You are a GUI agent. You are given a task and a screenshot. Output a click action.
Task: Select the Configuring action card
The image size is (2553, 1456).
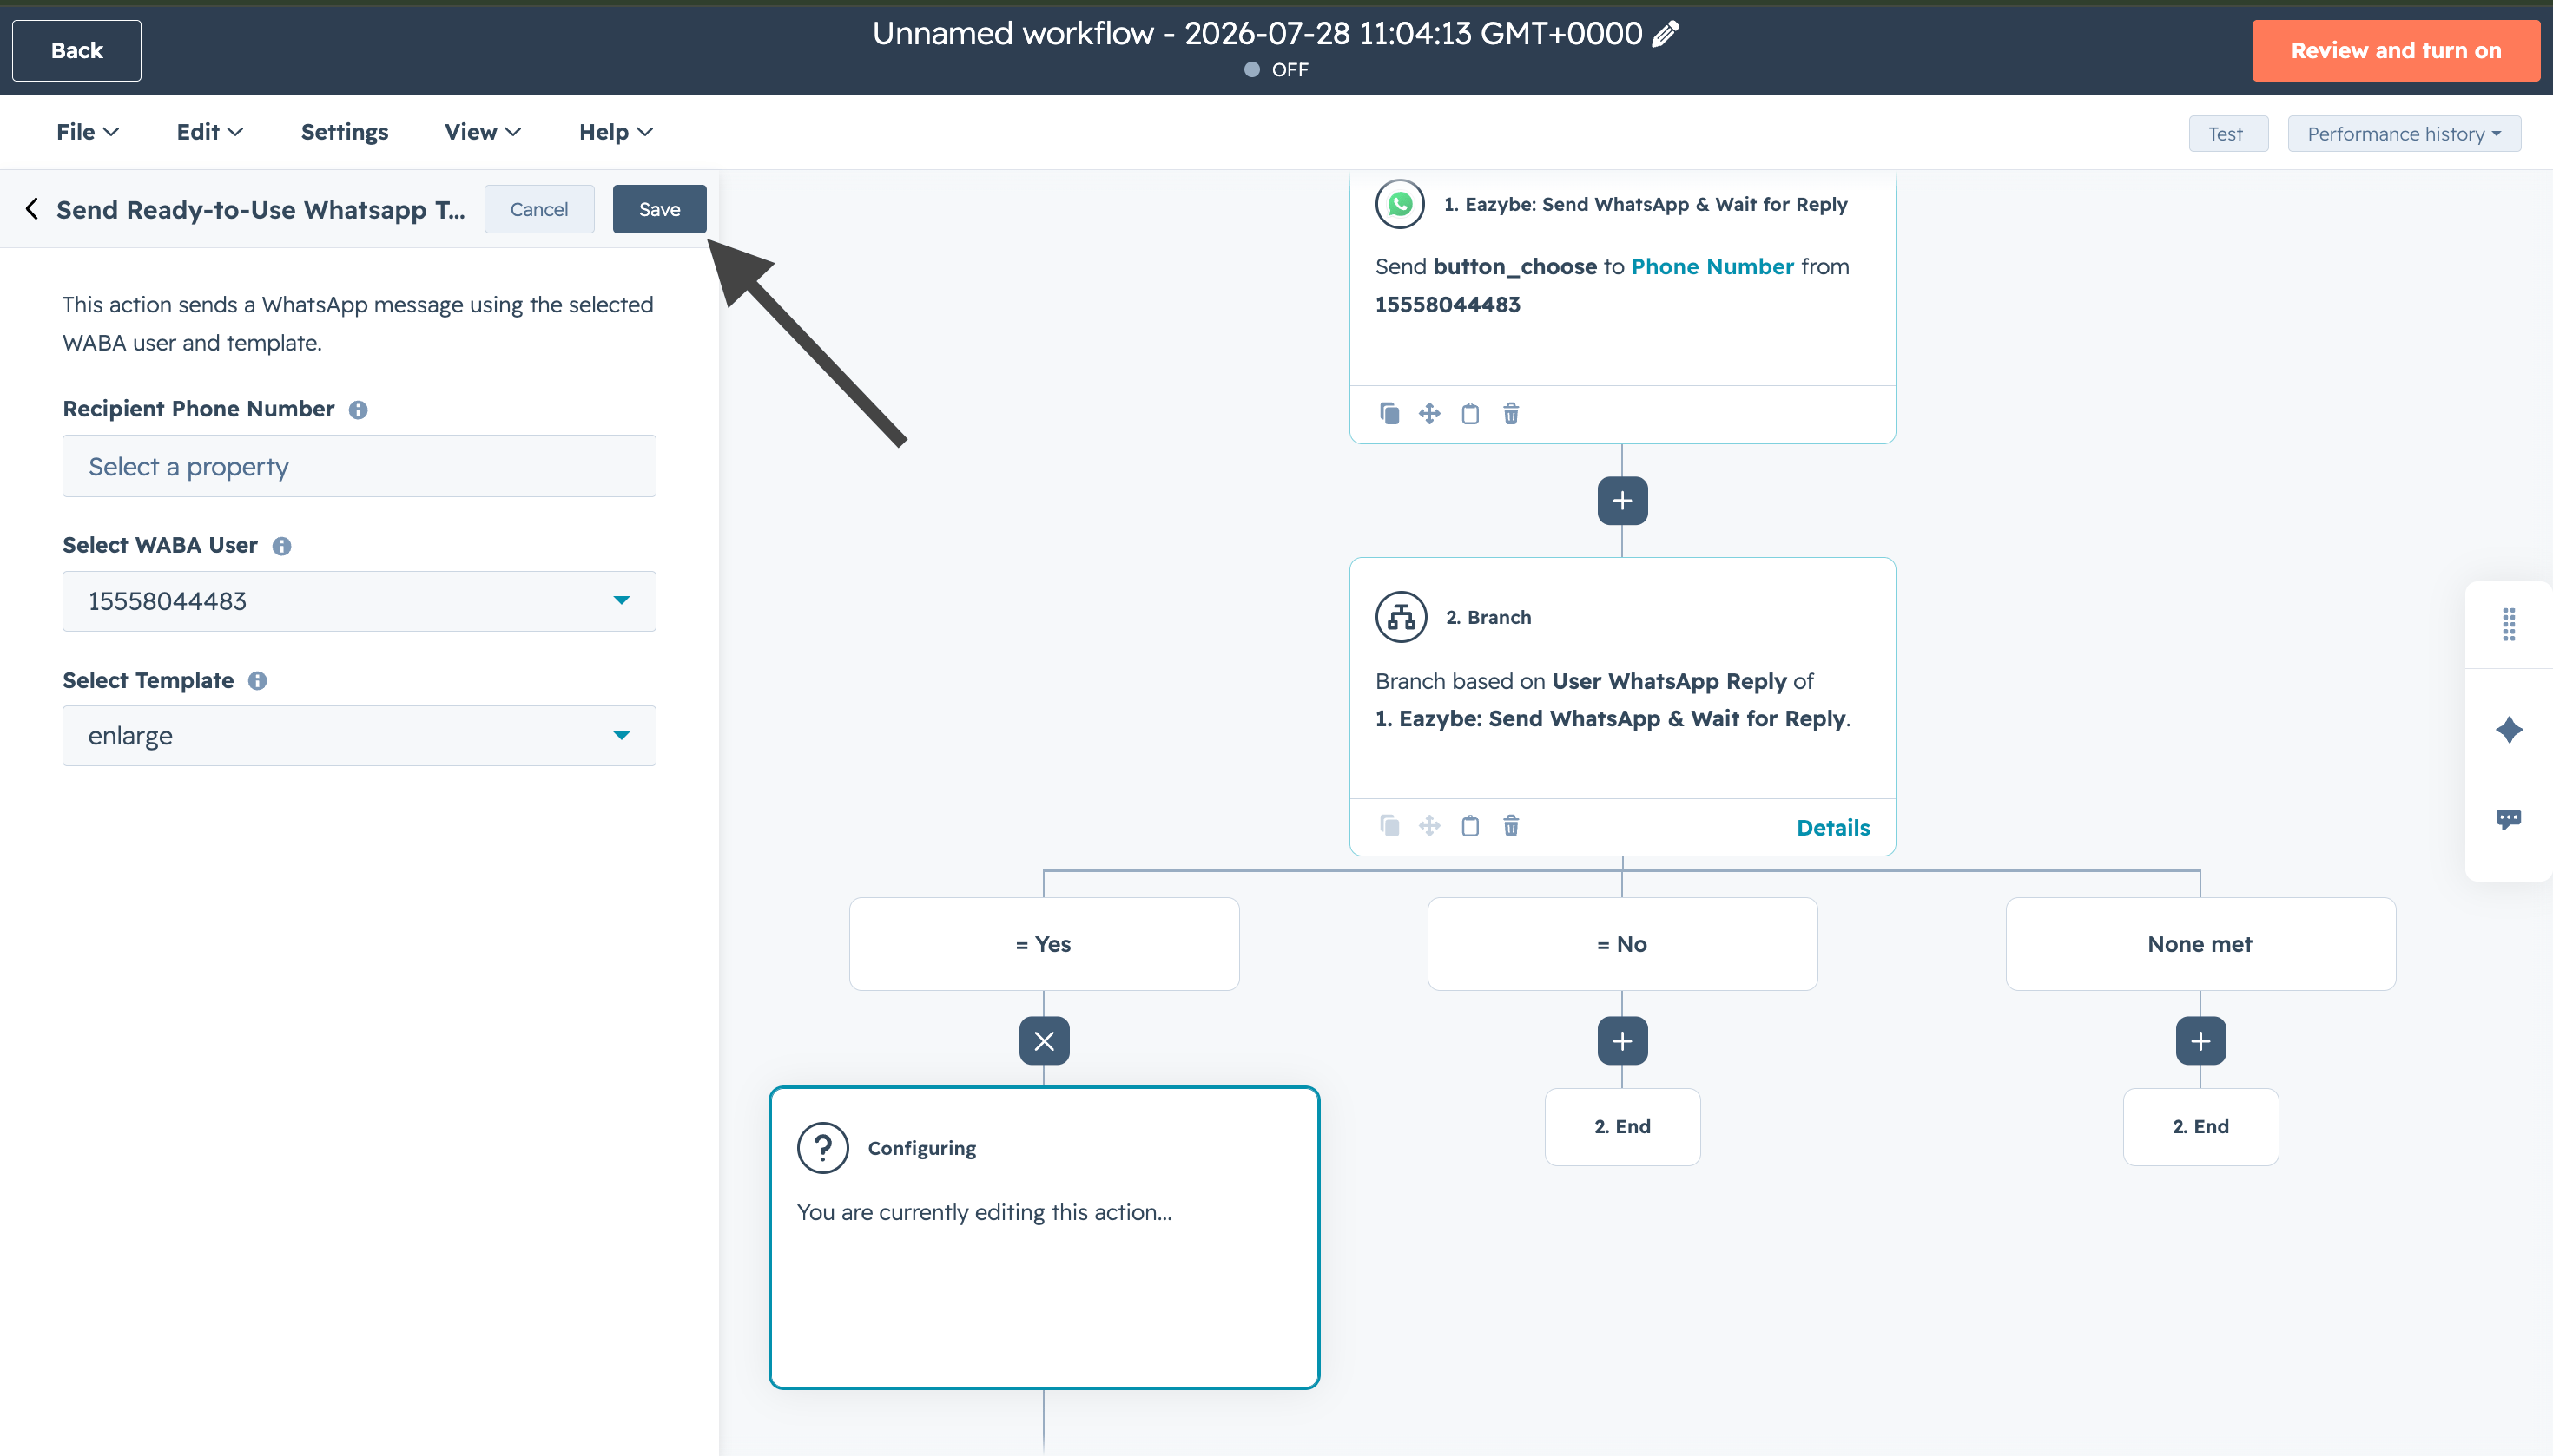pyautogui.click(x=1044, y=1238)
